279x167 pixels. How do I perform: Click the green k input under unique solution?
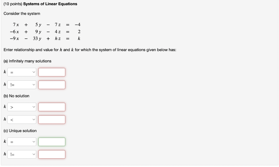pyautogui.click(x=52, y=142)
